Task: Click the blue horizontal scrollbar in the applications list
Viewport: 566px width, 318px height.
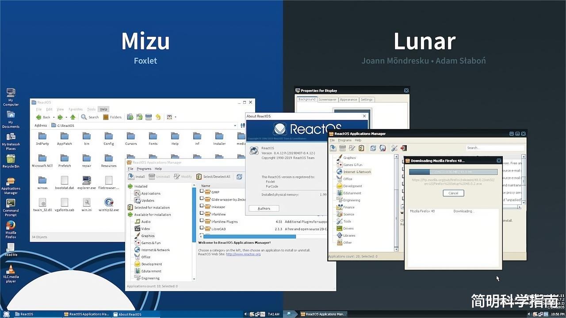Action: click(250, 237)
